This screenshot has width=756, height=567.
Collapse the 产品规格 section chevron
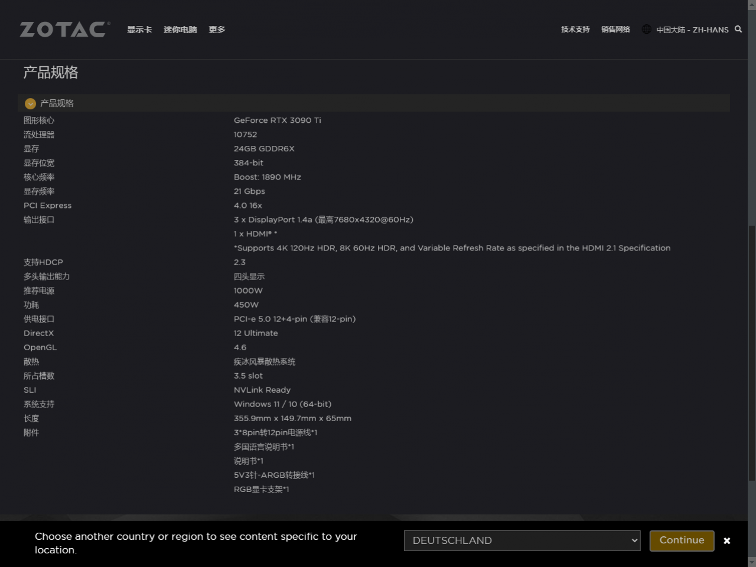[x=31, y=103]
